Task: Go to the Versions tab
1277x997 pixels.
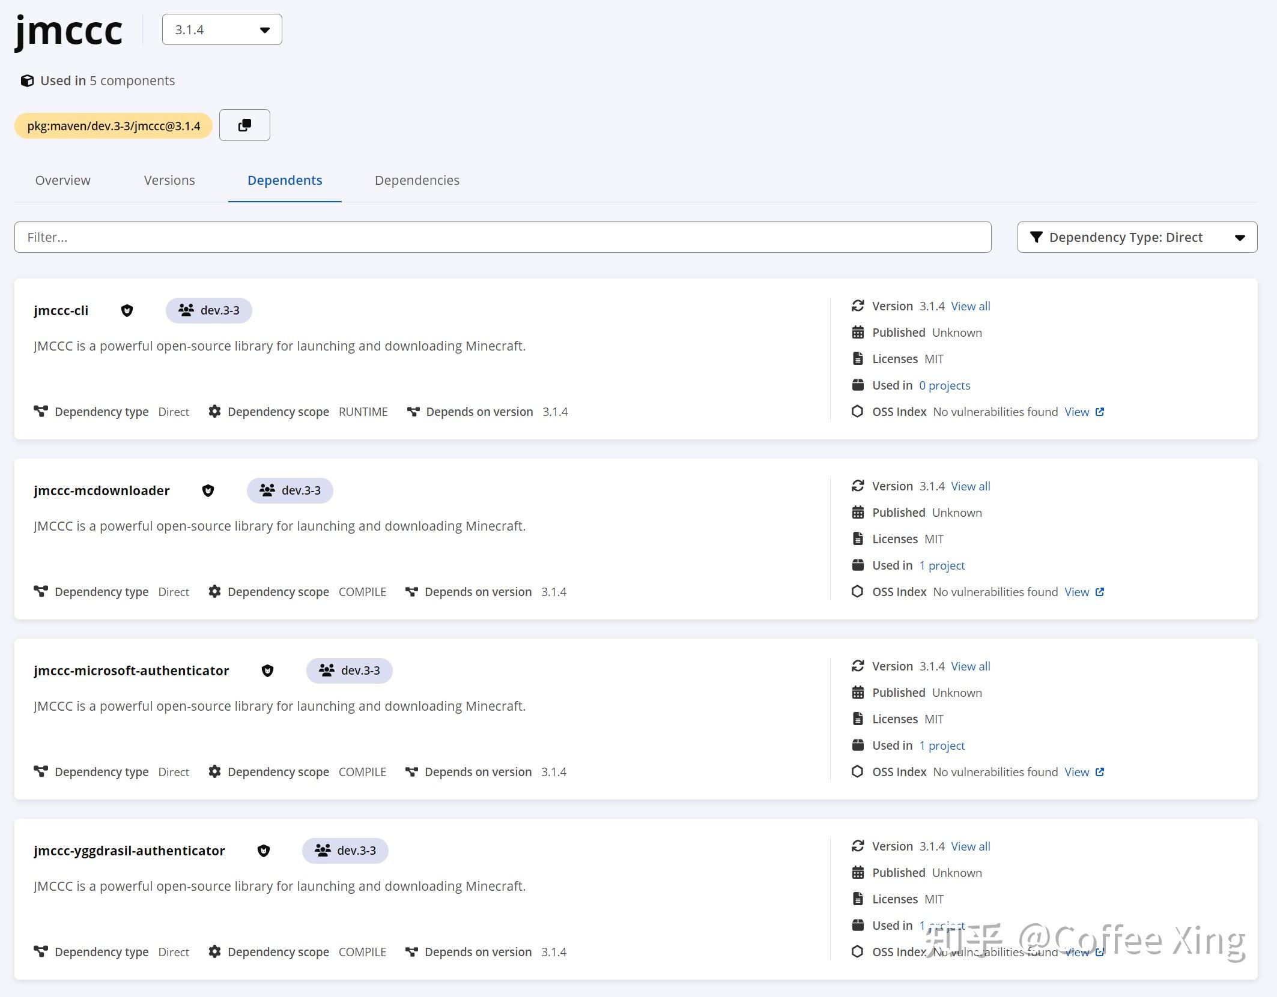Action: point(169,180)
